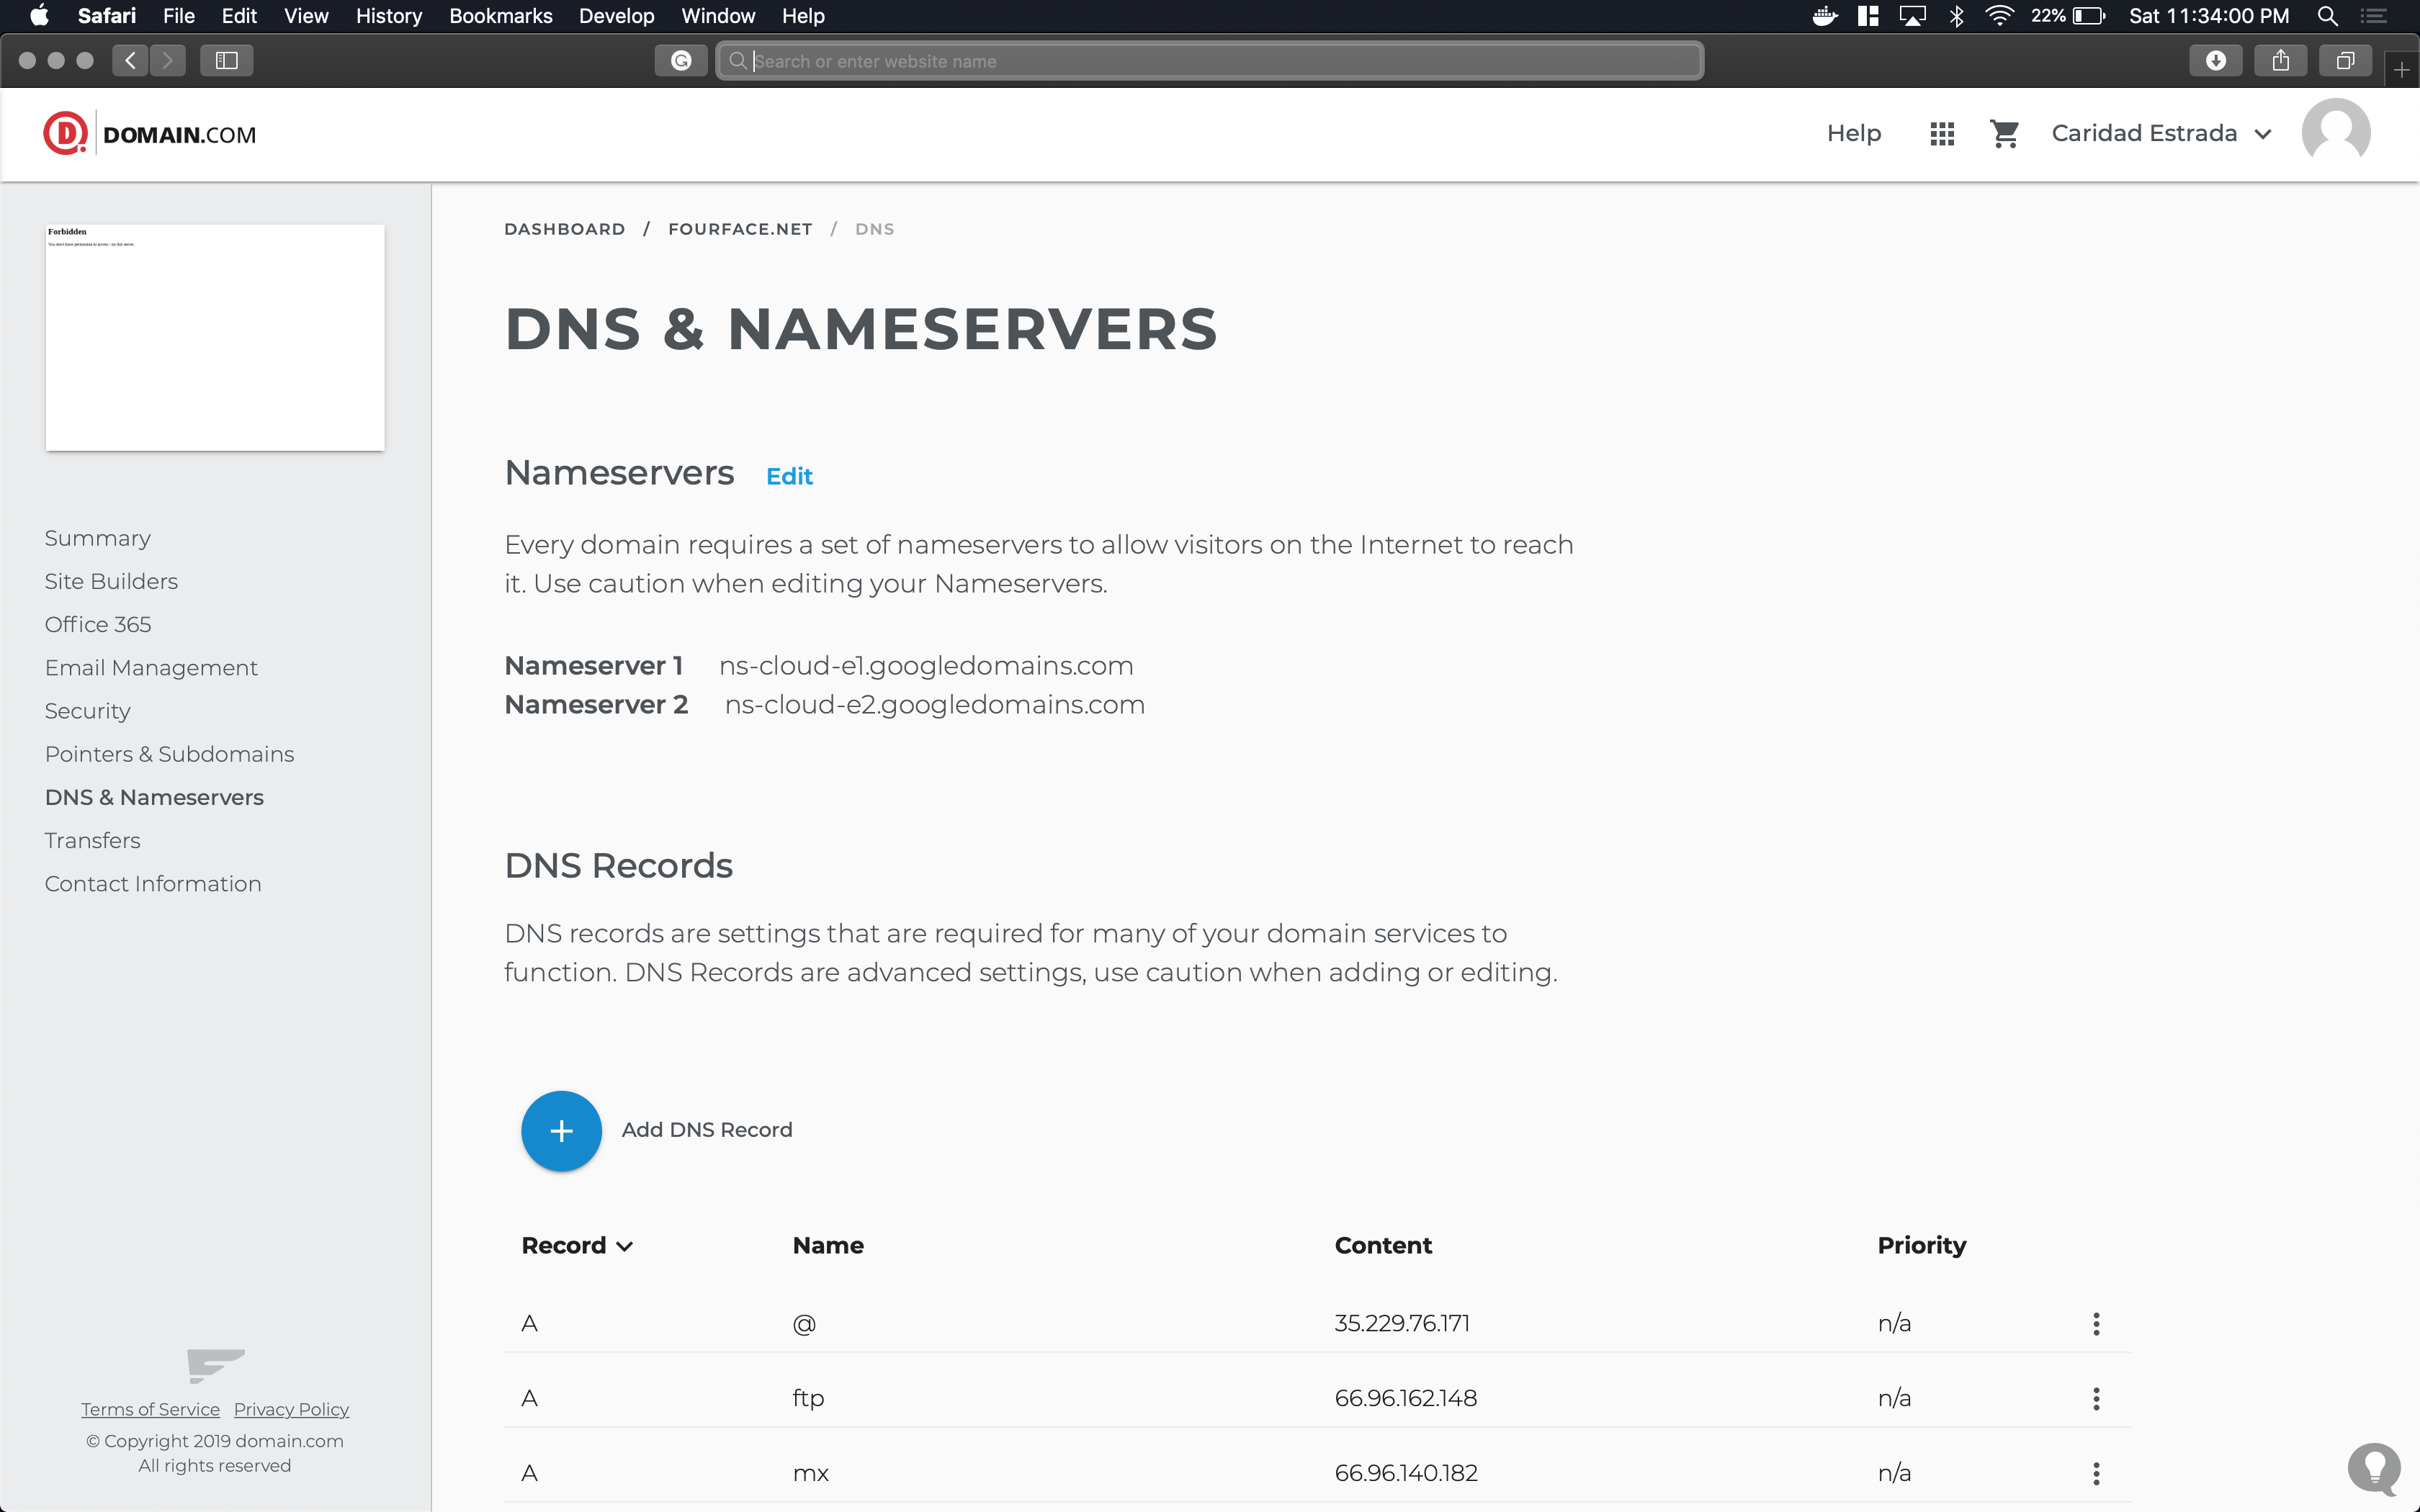Open the Bookmarks menu in menu bar
The width and height of the screenshot is (2420, 1512).
pyautogui.click(x=500, y=16)
